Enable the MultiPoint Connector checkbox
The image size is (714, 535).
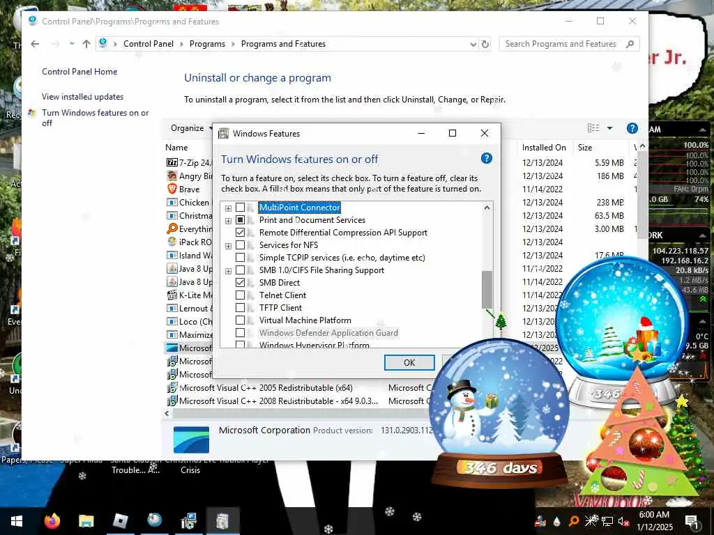[x=240, y=208]
